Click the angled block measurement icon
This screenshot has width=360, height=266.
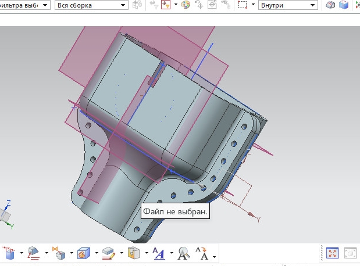coord(34,253)
